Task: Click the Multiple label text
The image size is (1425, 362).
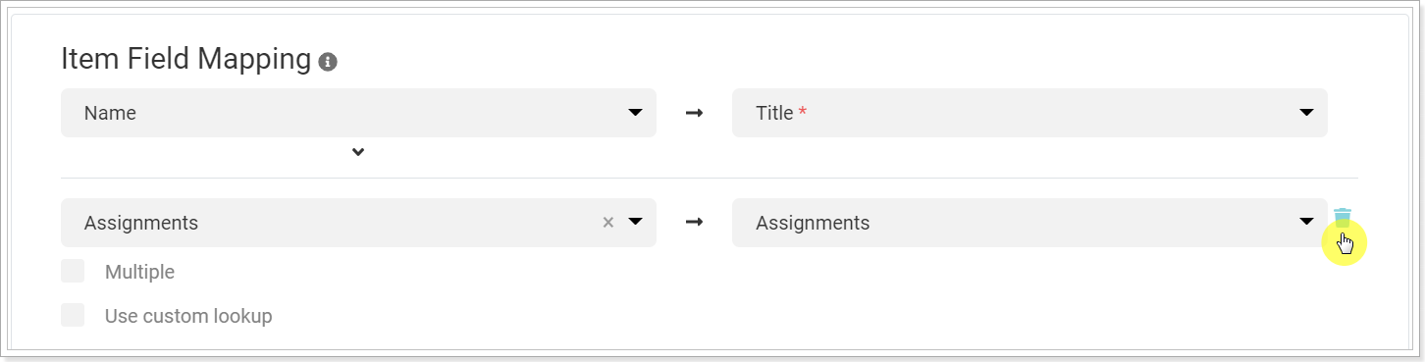Action: [x=139, y=272]
